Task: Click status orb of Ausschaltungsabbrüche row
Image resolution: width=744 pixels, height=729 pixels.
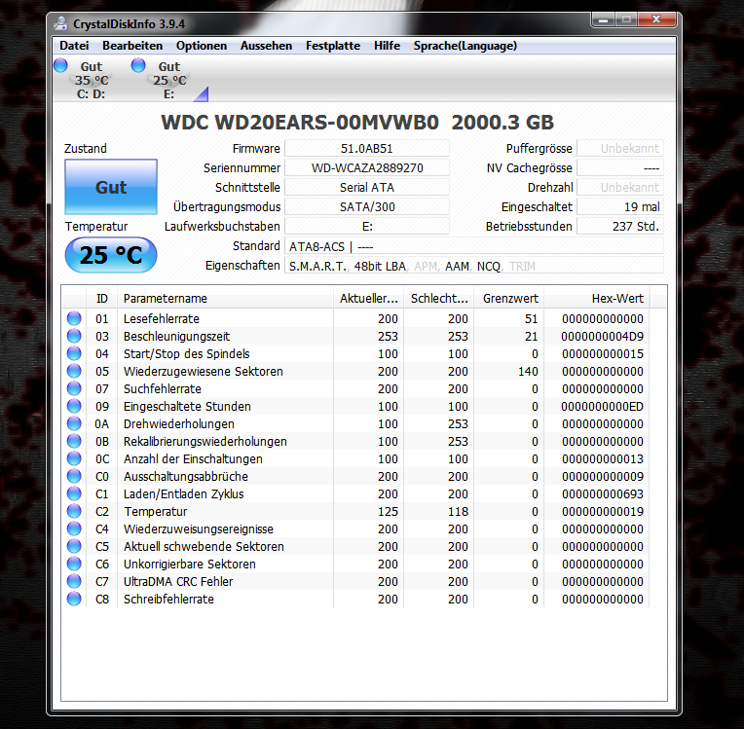Action: (x=74, y=476)
